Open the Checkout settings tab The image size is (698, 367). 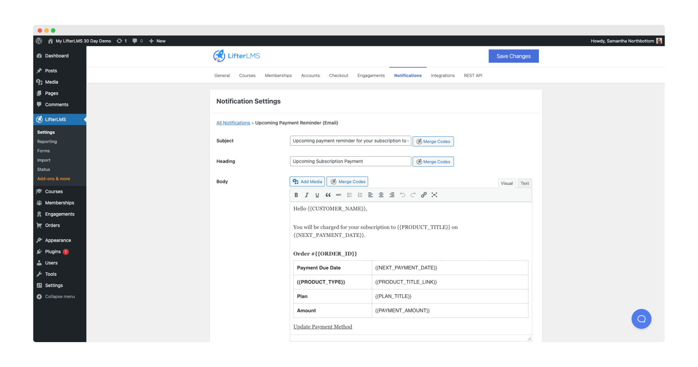338,75
